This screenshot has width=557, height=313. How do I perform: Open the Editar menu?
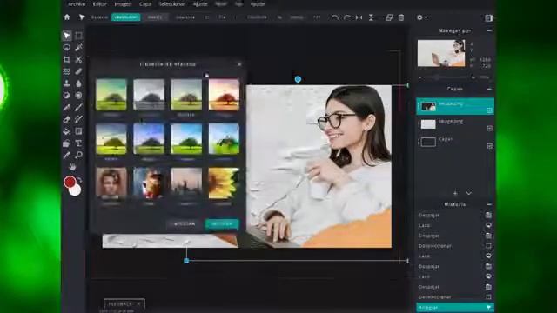click(99, 4)
